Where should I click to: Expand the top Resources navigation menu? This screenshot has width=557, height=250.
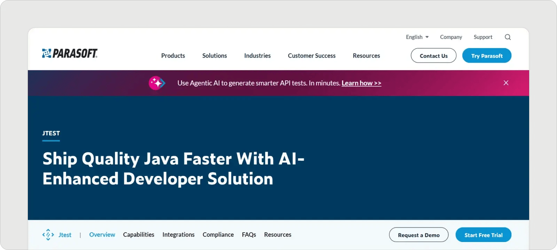point(366,56)
